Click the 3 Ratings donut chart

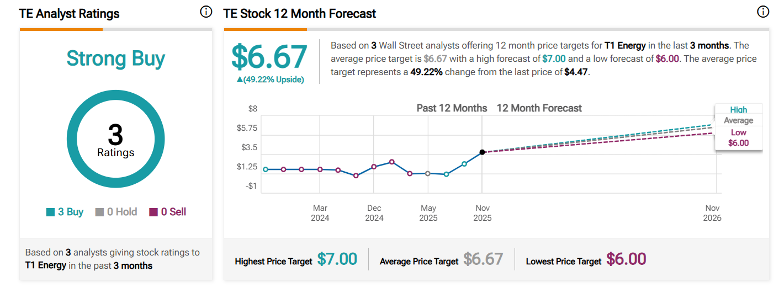[115, 140]
